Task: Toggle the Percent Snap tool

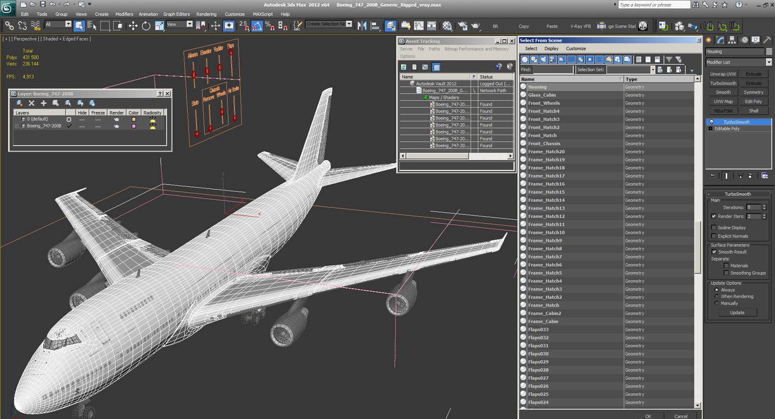Action: pos(270,25)
